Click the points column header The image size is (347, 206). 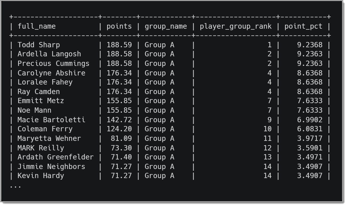119,26
